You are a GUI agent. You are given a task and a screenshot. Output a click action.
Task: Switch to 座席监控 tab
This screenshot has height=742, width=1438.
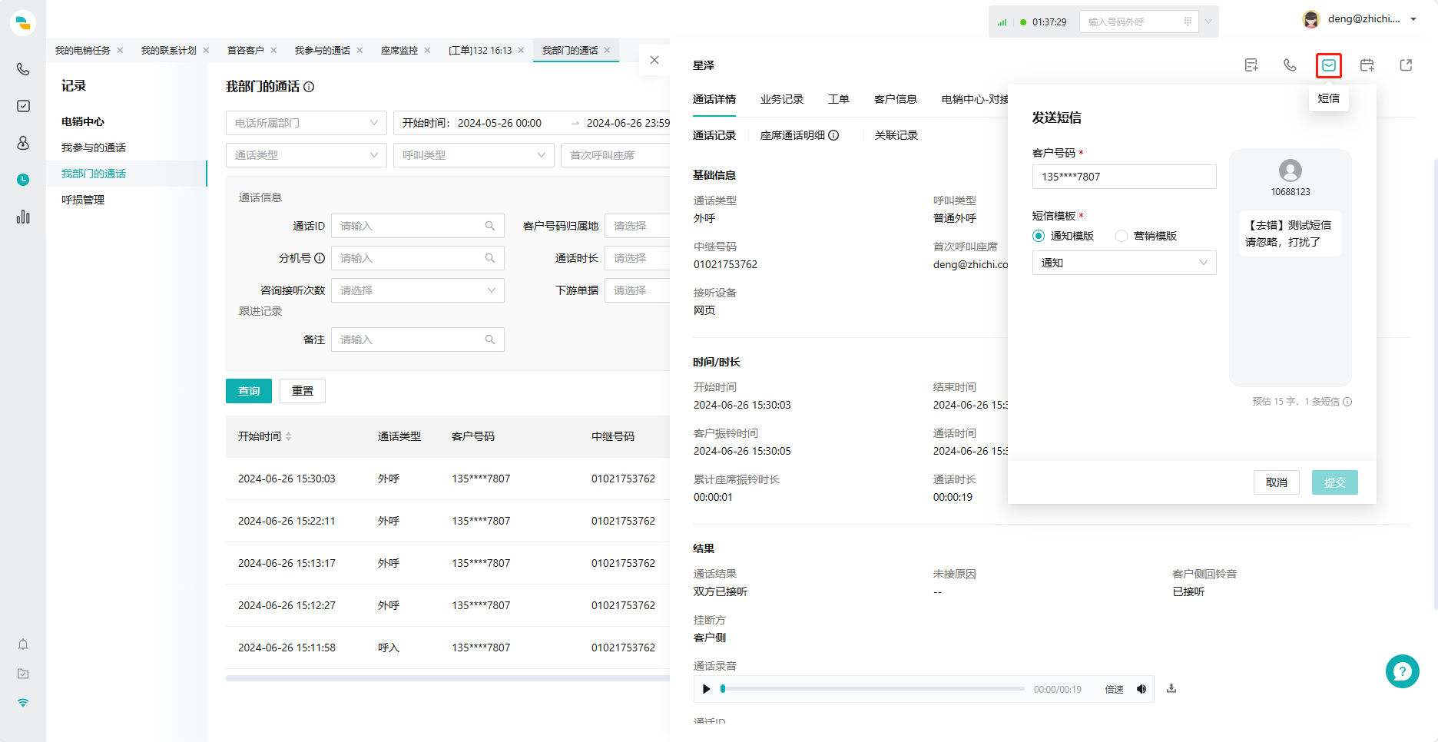coord(399,51)
